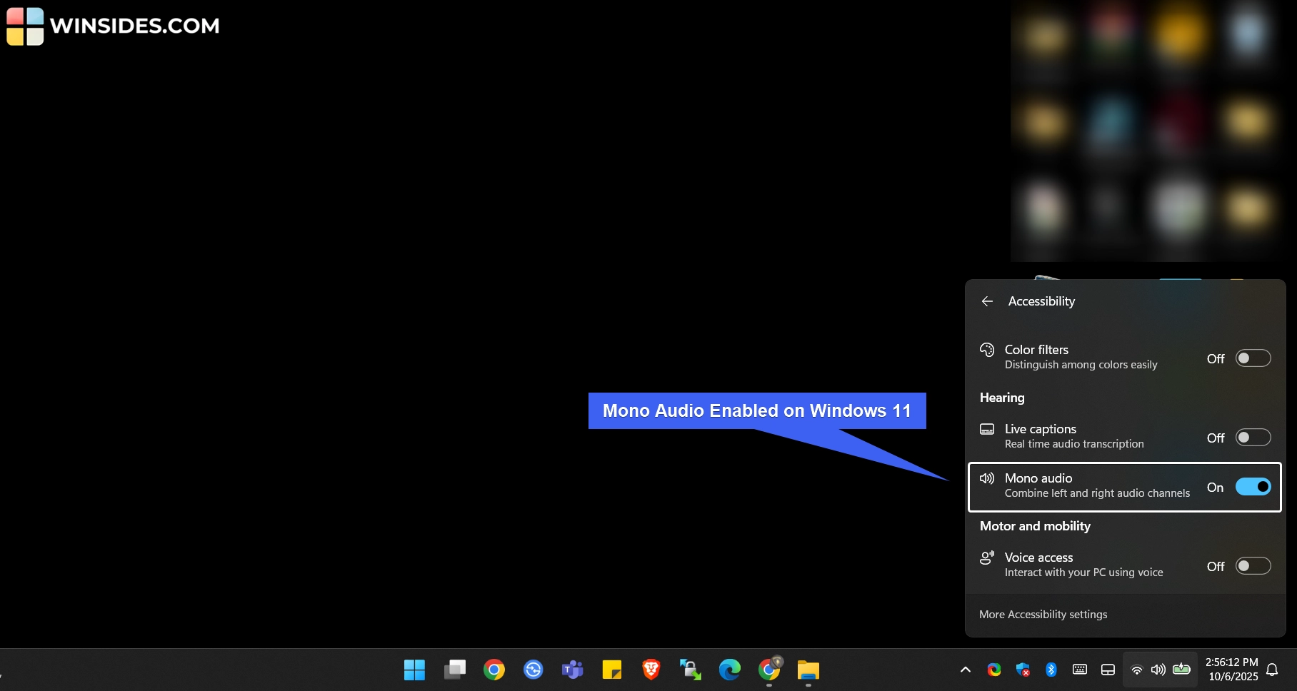Turn off the Mono audio toggle
This screenshot has width=1297, height=691.
coord(1253,487)
